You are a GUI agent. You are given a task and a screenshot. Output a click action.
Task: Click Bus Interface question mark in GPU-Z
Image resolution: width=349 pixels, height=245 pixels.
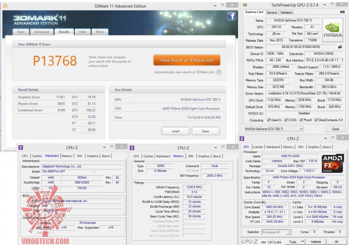342,60
